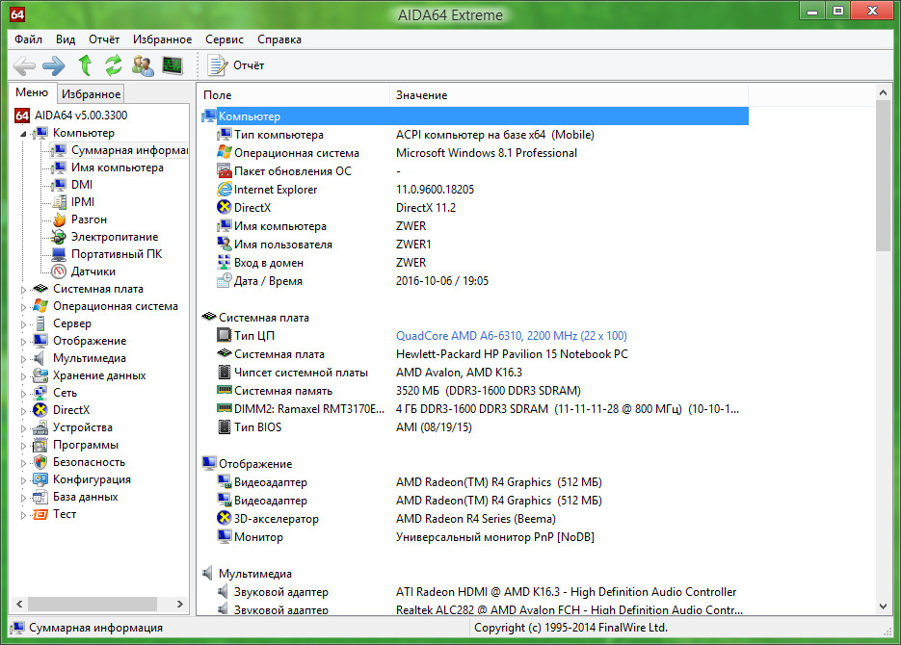This screenshot has width=901, height=645.
Task: Open the user management toolbar icon
Action: coord(143,65)
